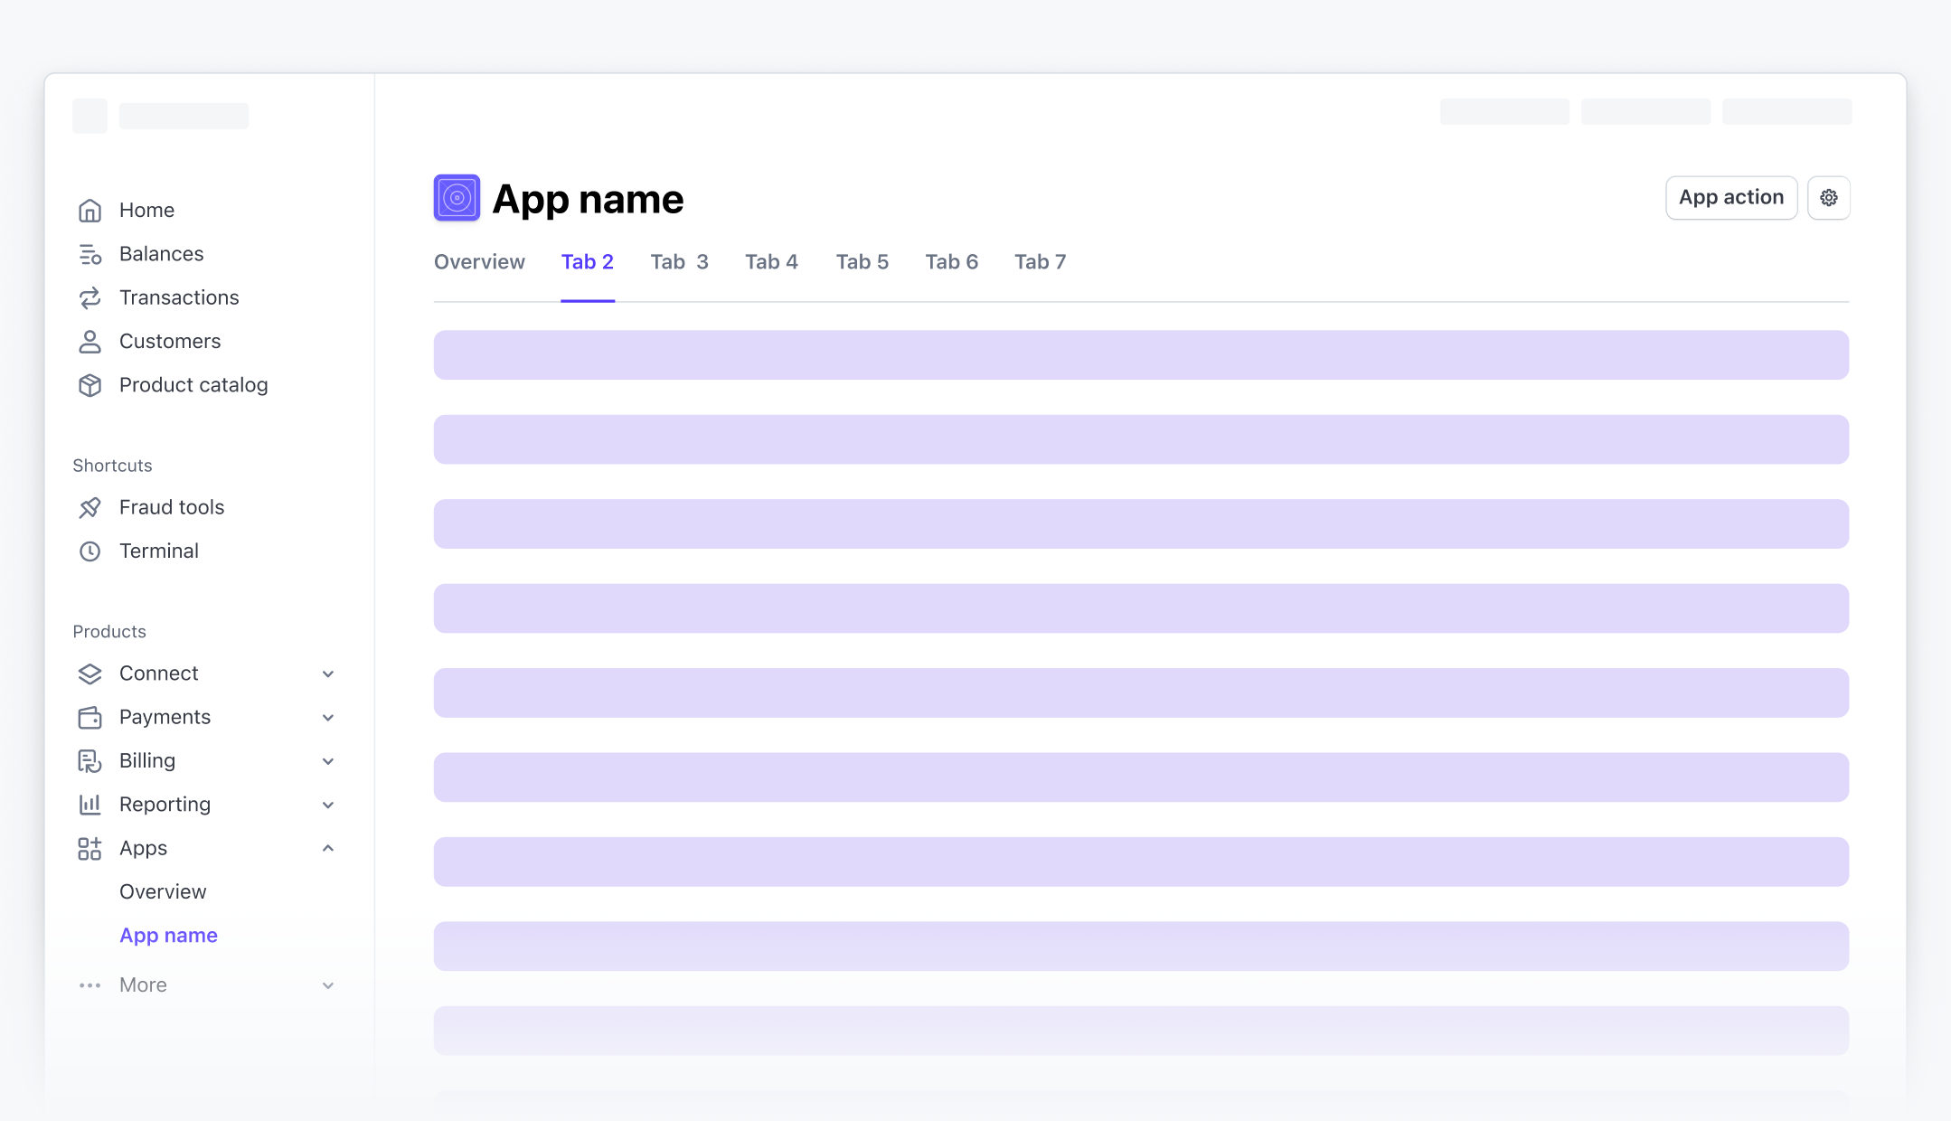This screenshot has width=1951, height=1121.
Task: Expand the Reporting chevron
Action: coord(328,805)
